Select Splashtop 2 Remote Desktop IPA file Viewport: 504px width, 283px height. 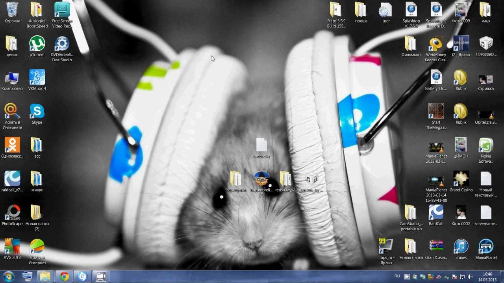436,15
